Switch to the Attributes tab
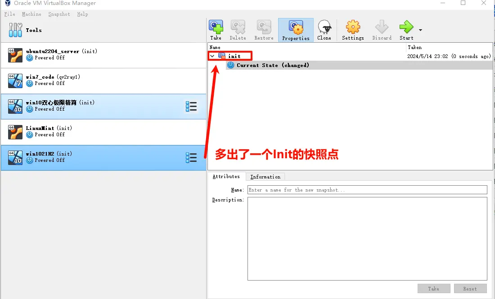This screenshot has width=495, height=299. (x=226, y=177)
